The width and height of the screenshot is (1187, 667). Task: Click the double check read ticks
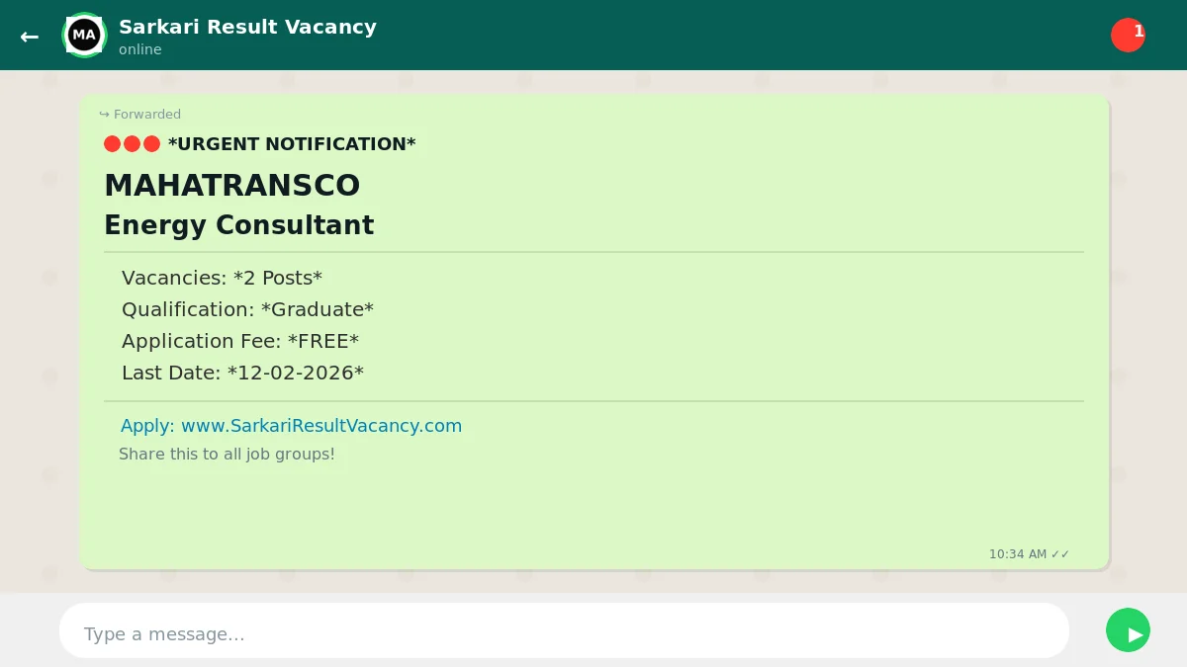coord(1060,554)
